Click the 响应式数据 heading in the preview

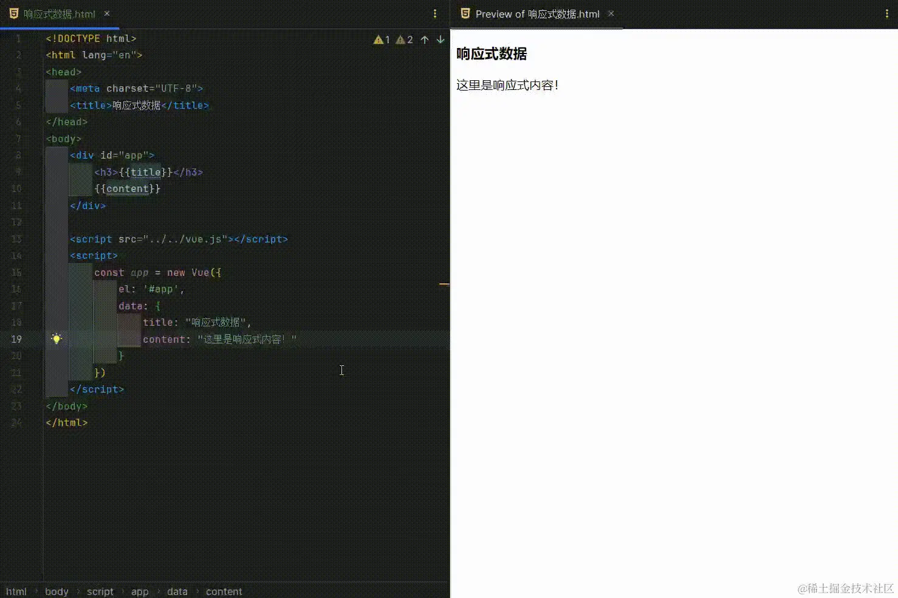[492, 54]
